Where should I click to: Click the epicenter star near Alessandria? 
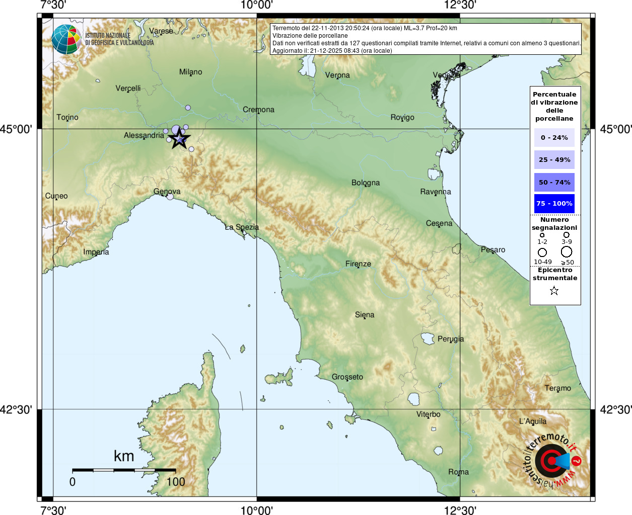point(179,139)
